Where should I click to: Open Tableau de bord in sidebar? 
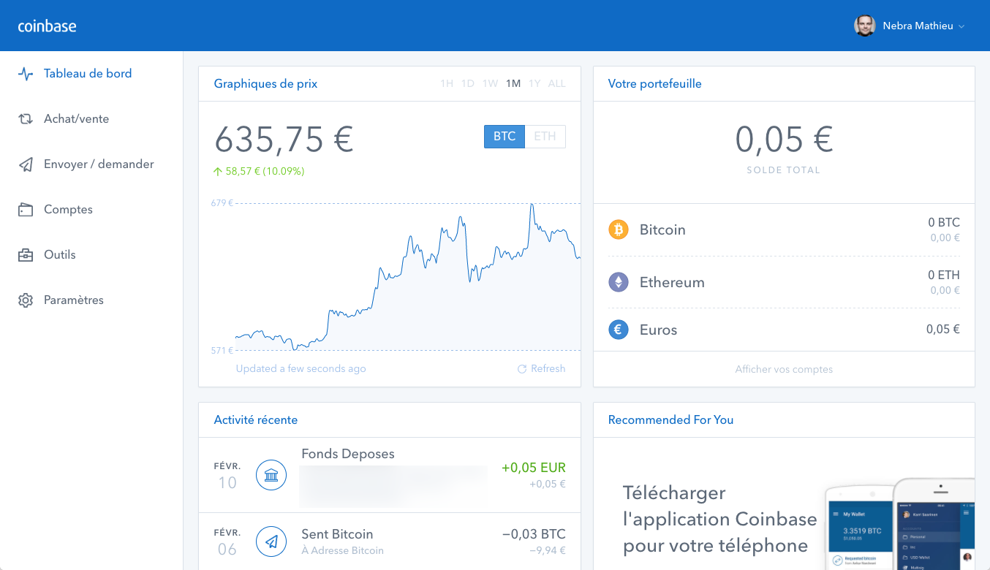click(88, 74)
